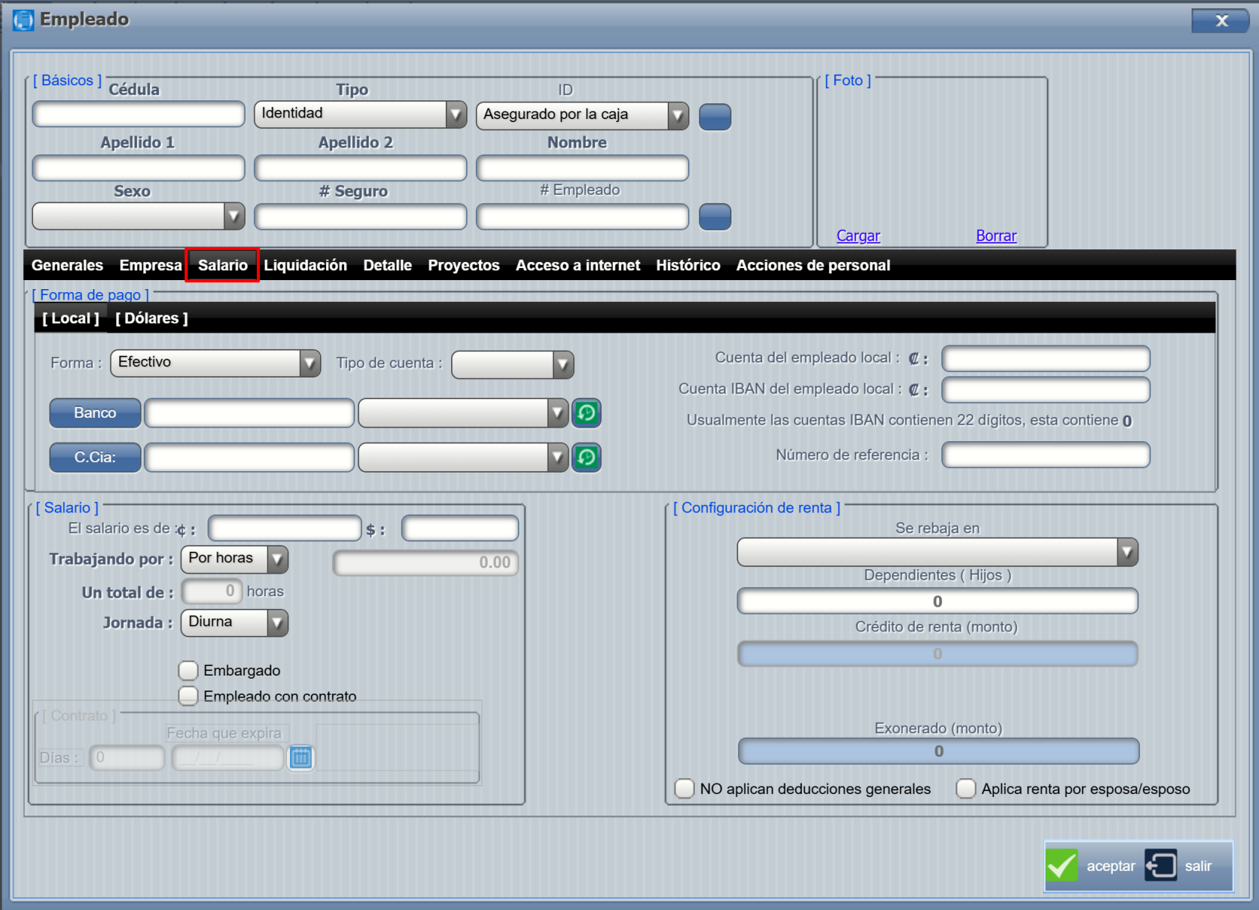Screen dimensions: 1259x910
Task: Click the salir button
Action: 1180,866
